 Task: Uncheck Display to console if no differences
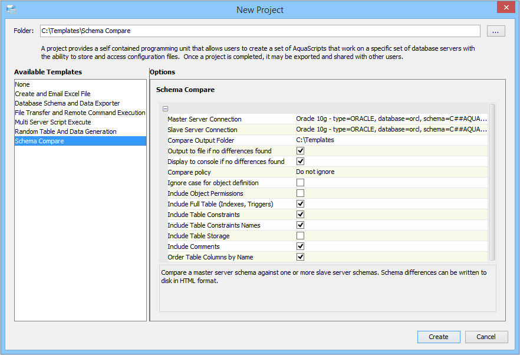300,162
